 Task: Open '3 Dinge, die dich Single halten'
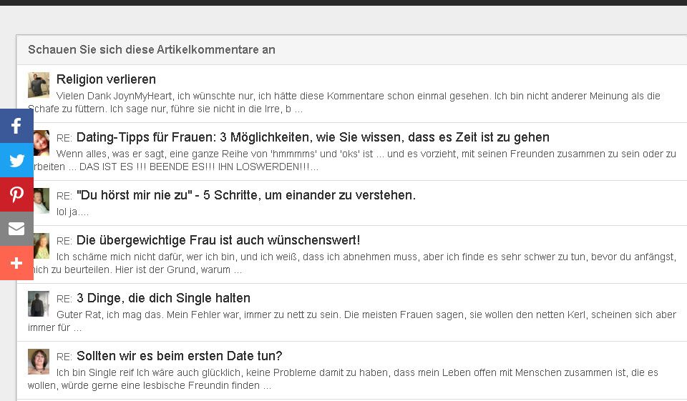(x=163, y=298)
